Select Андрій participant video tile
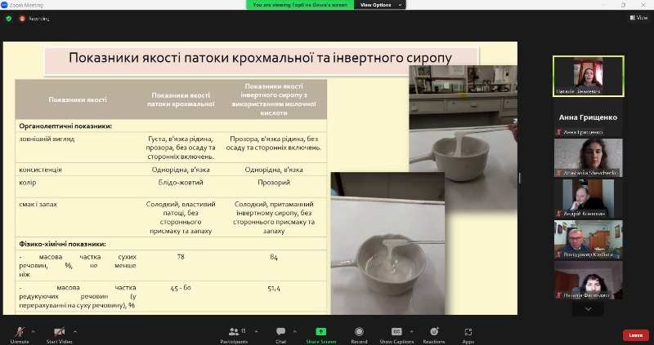 tap(588, 198)
